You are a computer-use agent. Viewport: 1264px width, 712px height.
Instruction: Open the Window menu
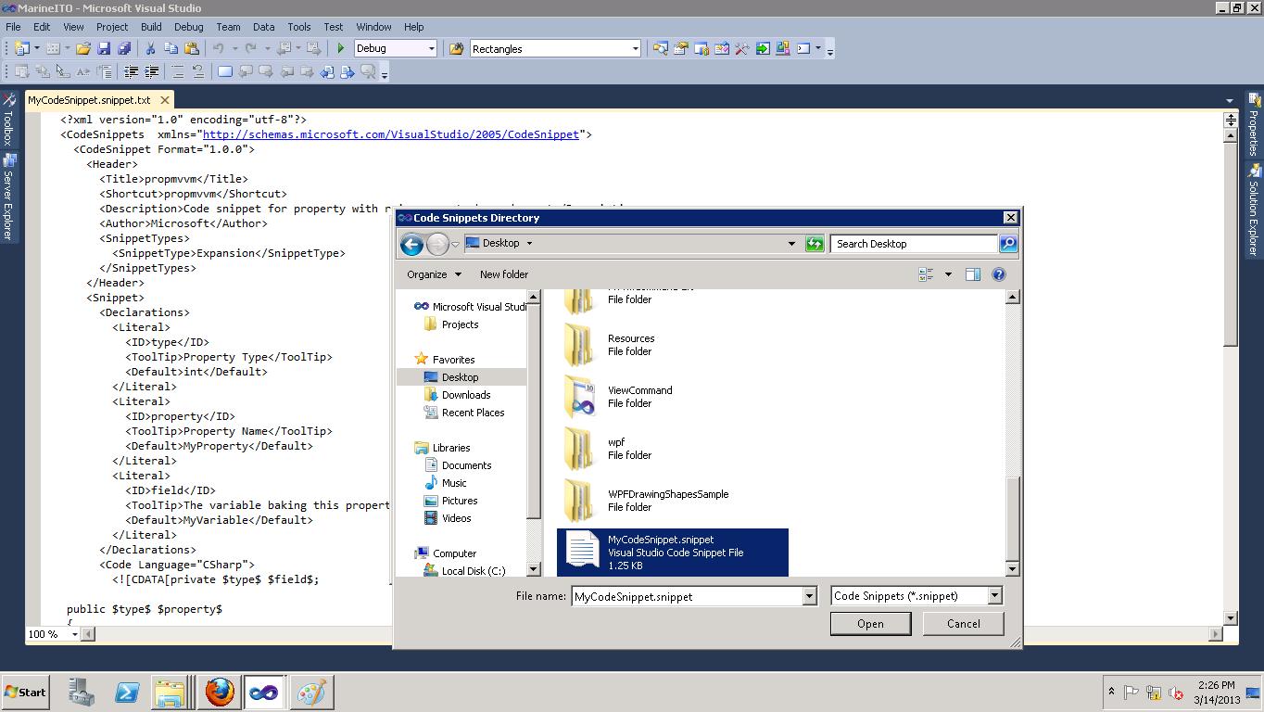click(x=373, y=27)
